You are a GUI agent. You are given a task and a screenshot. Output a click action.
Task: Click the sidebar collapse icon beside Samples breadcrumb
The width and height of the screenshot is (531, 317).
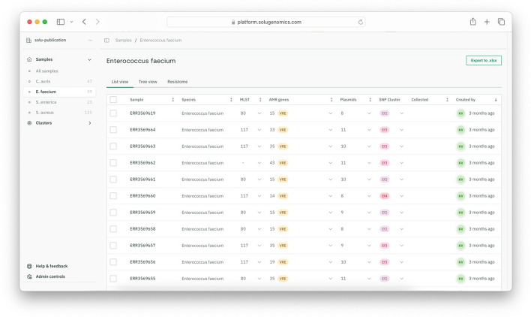pos(106,41)
